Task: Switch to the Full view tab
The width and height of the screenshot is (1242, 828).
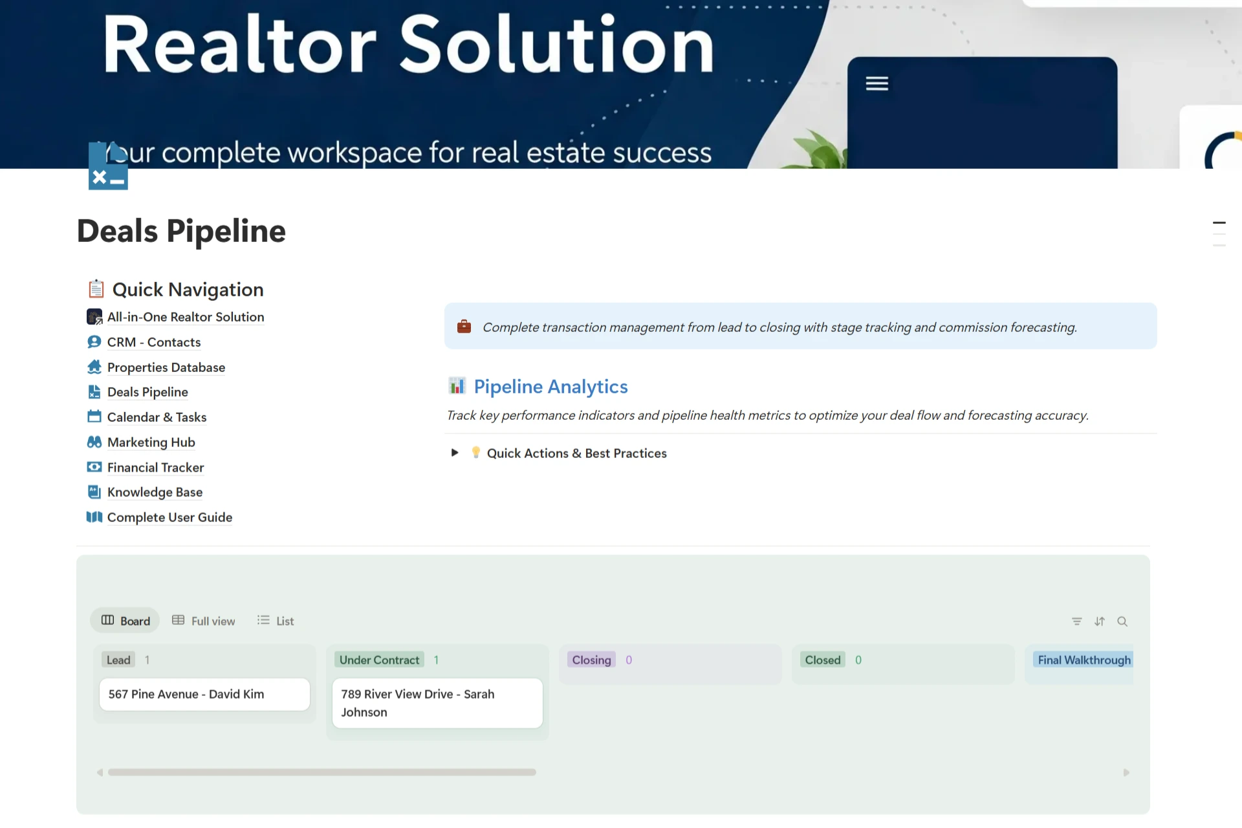Action: (204, 621)
